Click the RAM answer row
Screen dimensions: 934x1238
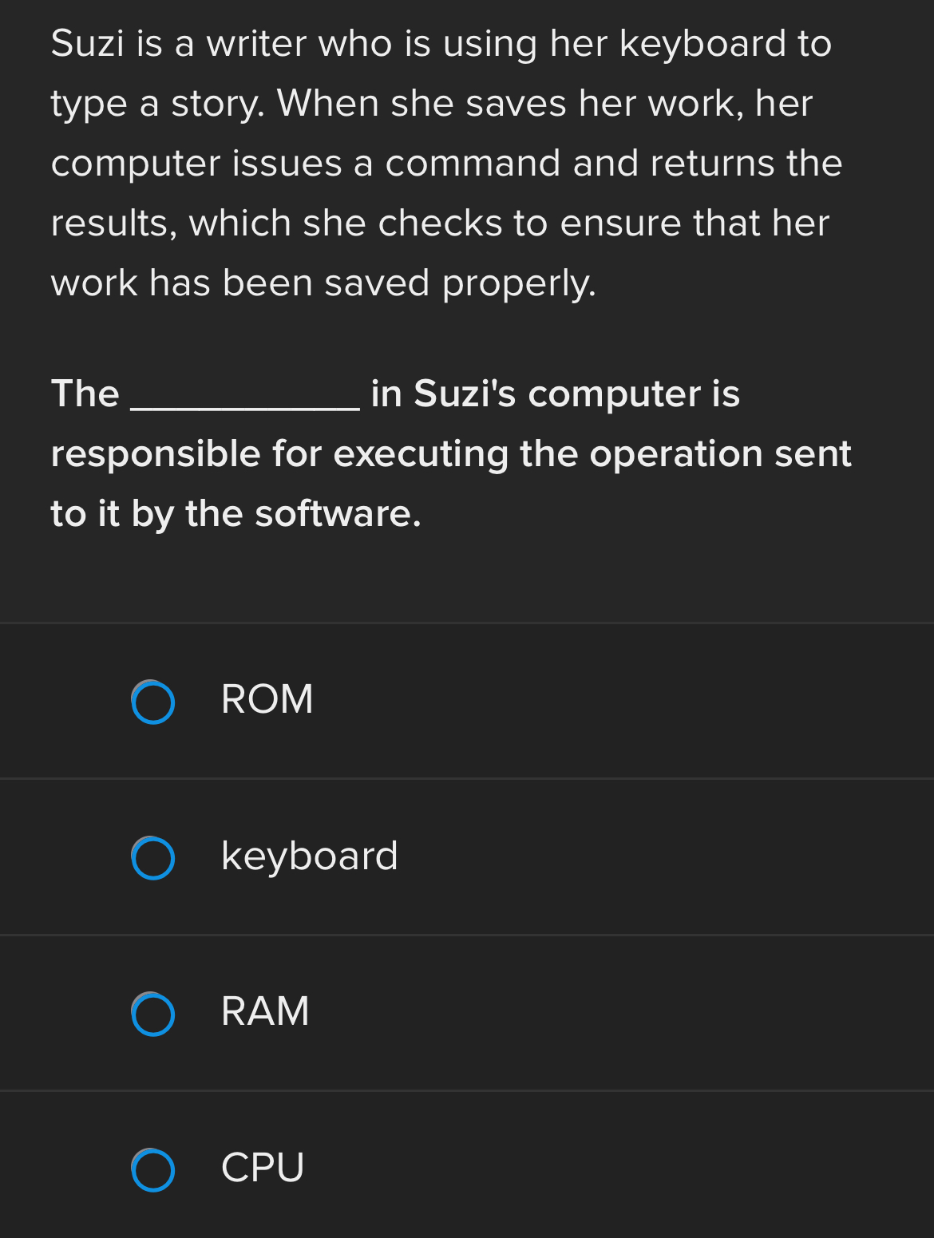[x=467, y=1013]
